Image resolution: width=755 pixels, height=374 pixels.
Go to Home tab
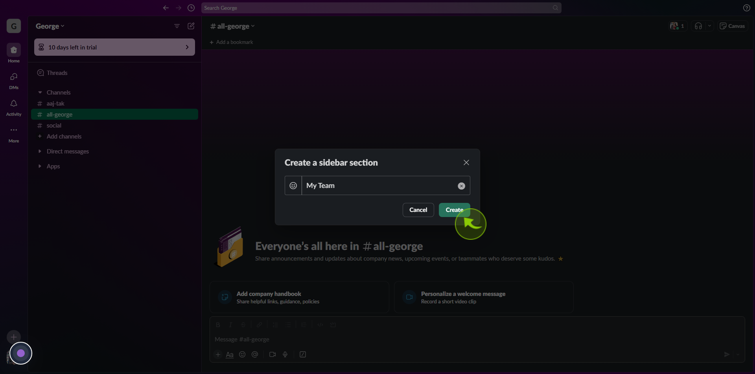tap(14, 53)
